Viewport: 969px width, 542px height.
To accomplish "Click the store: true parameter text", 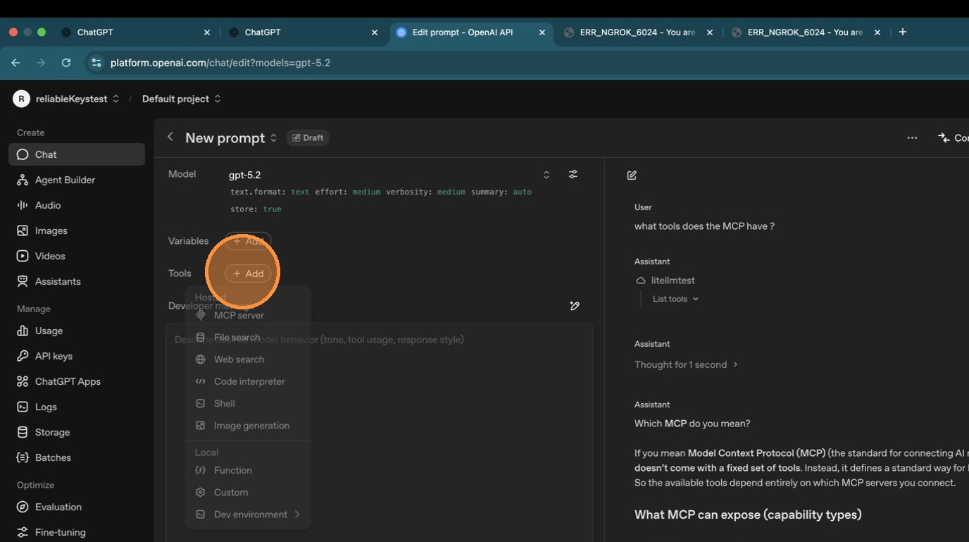I will (x=256, y=209).
